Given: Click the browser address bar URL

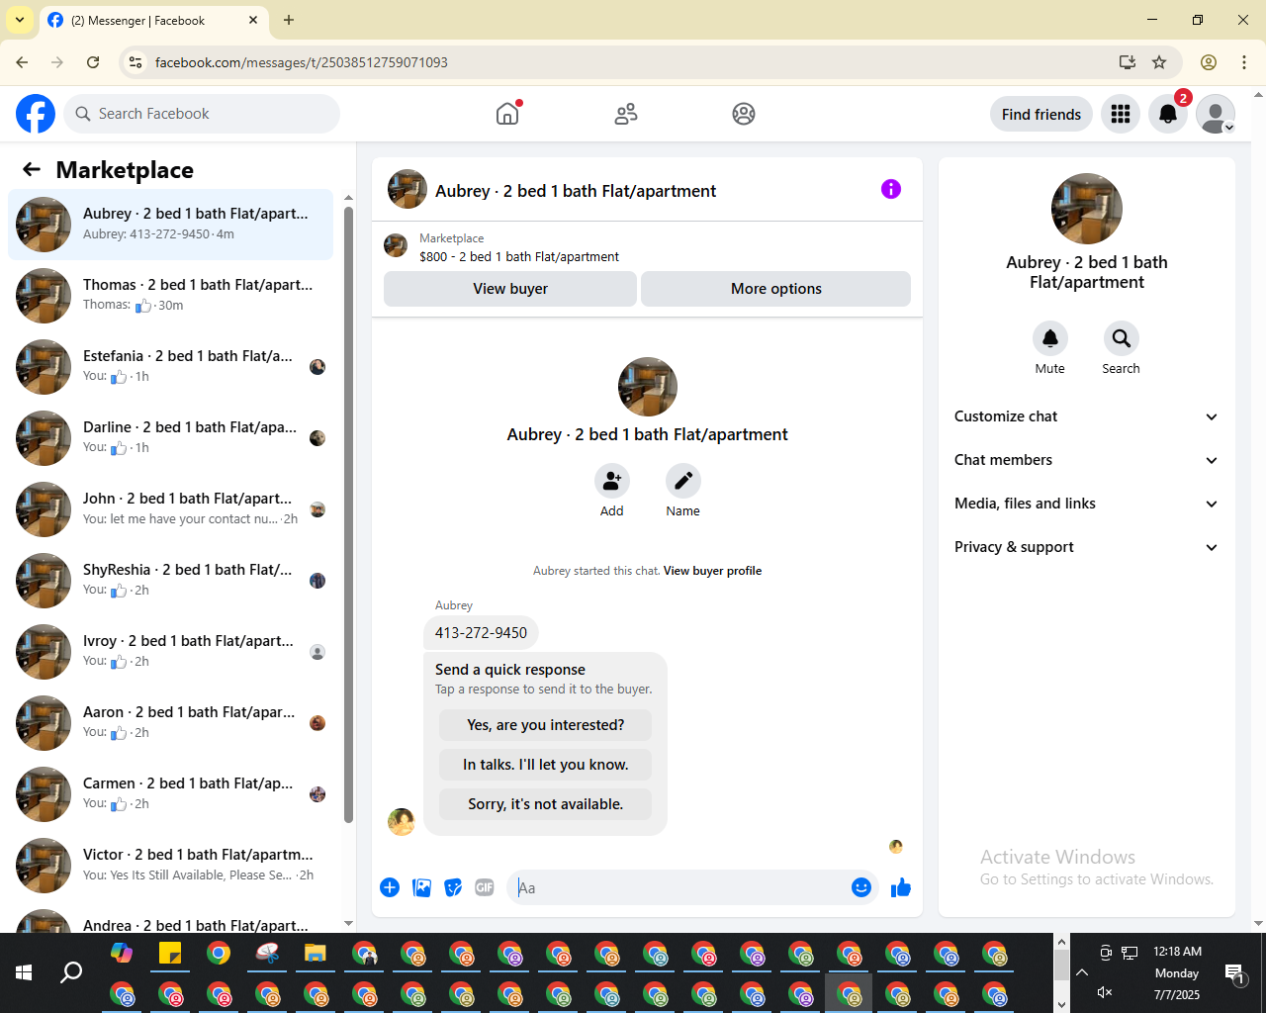Looking at the screenshot, I should [302, 62].
